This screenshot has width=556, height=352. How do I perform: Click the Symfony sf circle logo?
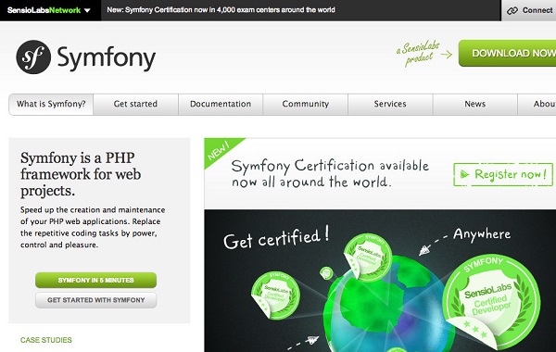coord(33,57)
